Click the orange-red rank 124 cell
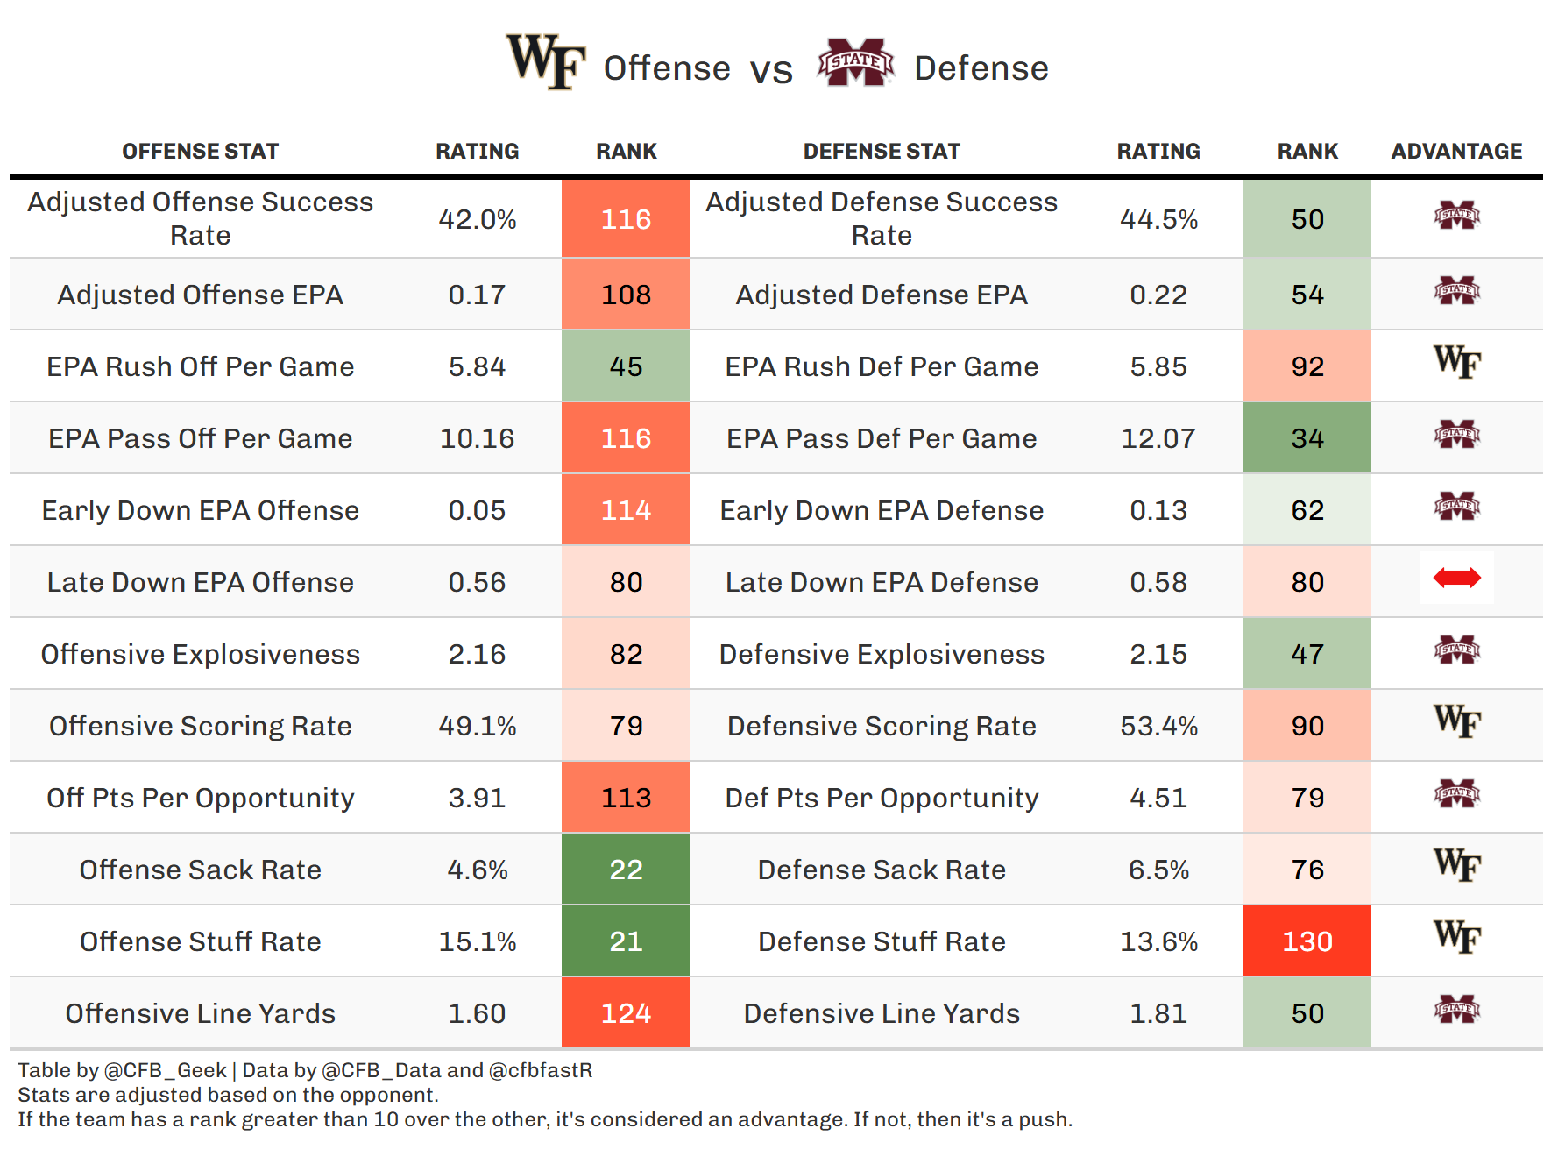Image resolution: width=1551 pixels, height=1150 pixels. tap(626, 1013)
